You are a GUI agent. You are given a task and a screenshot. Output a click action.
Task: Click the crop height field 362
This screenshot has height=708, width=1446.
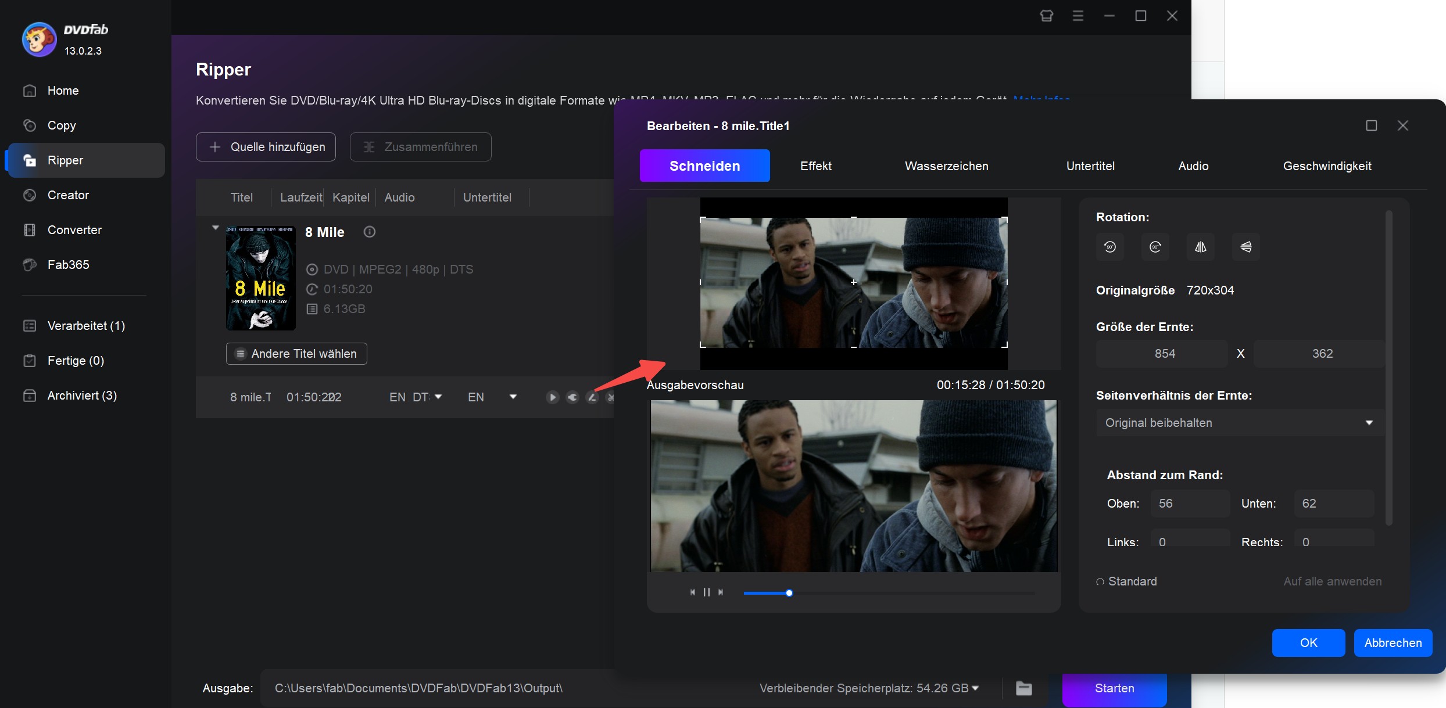(1319, 354)
